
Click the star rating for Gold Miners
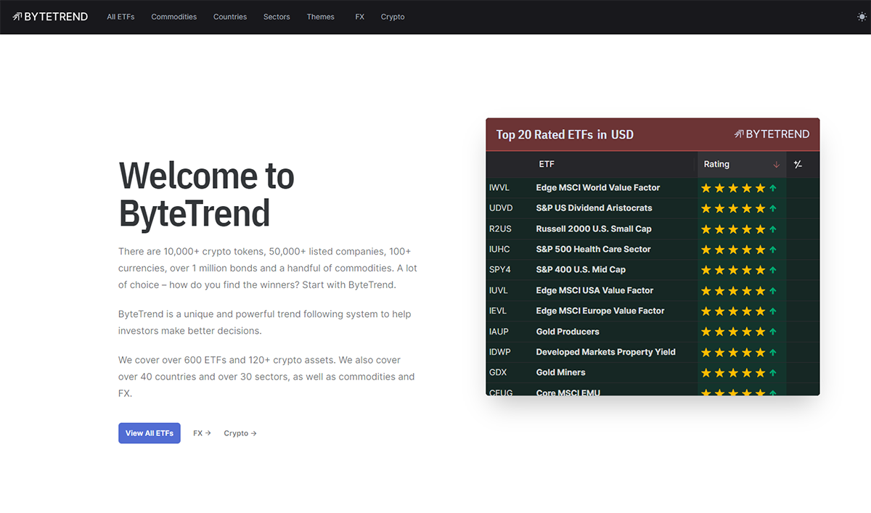pyautogui.click(x=733, y=373)
